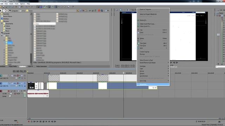
Task: Click the Explorer New Folder icon
Action: coord(86,10)
